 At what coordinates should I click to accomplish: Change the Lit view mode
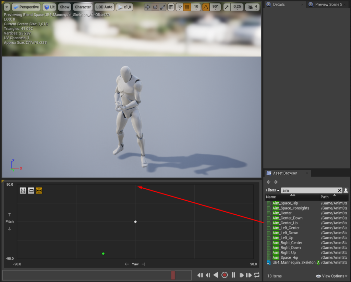(49, 7)
